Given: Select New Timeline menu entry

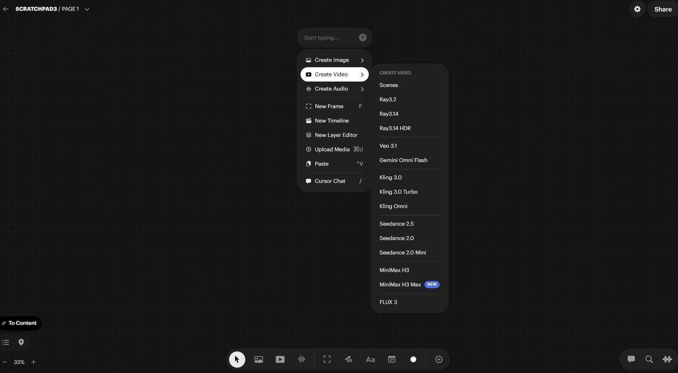Looking at the screenshot, I should click(x=334, y=121).
